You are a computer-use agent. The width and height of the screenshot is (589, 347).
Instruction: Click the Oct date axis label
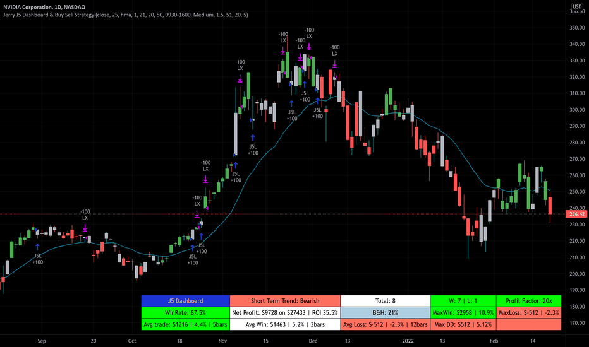[132, 341]
